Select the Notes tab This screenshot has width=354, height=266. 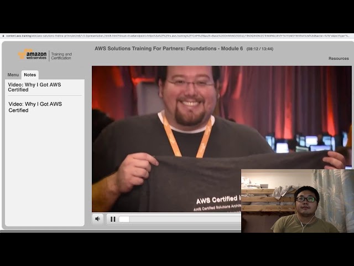[x=30, y=75]
